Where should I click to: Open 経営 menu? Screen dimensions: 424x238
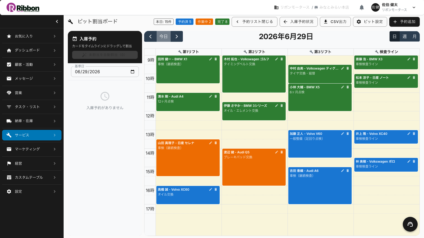pos(32,163)
